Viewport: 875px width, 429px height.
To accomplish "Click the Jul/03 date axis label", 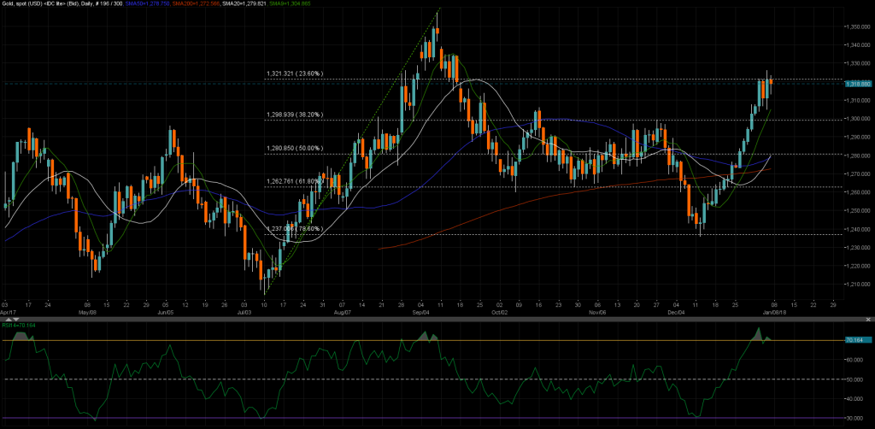I will pos(244,313).
